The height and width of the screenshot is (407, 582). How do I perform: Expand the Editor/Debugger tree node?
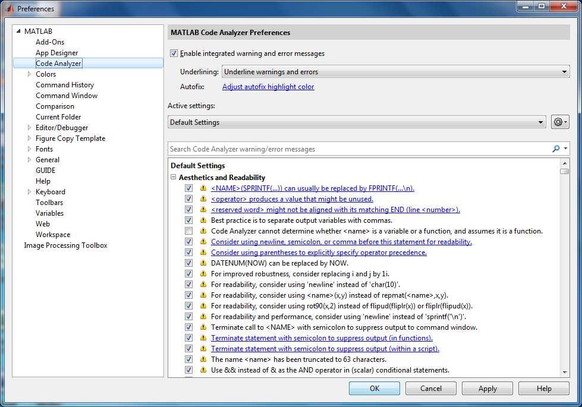(29, 127)
